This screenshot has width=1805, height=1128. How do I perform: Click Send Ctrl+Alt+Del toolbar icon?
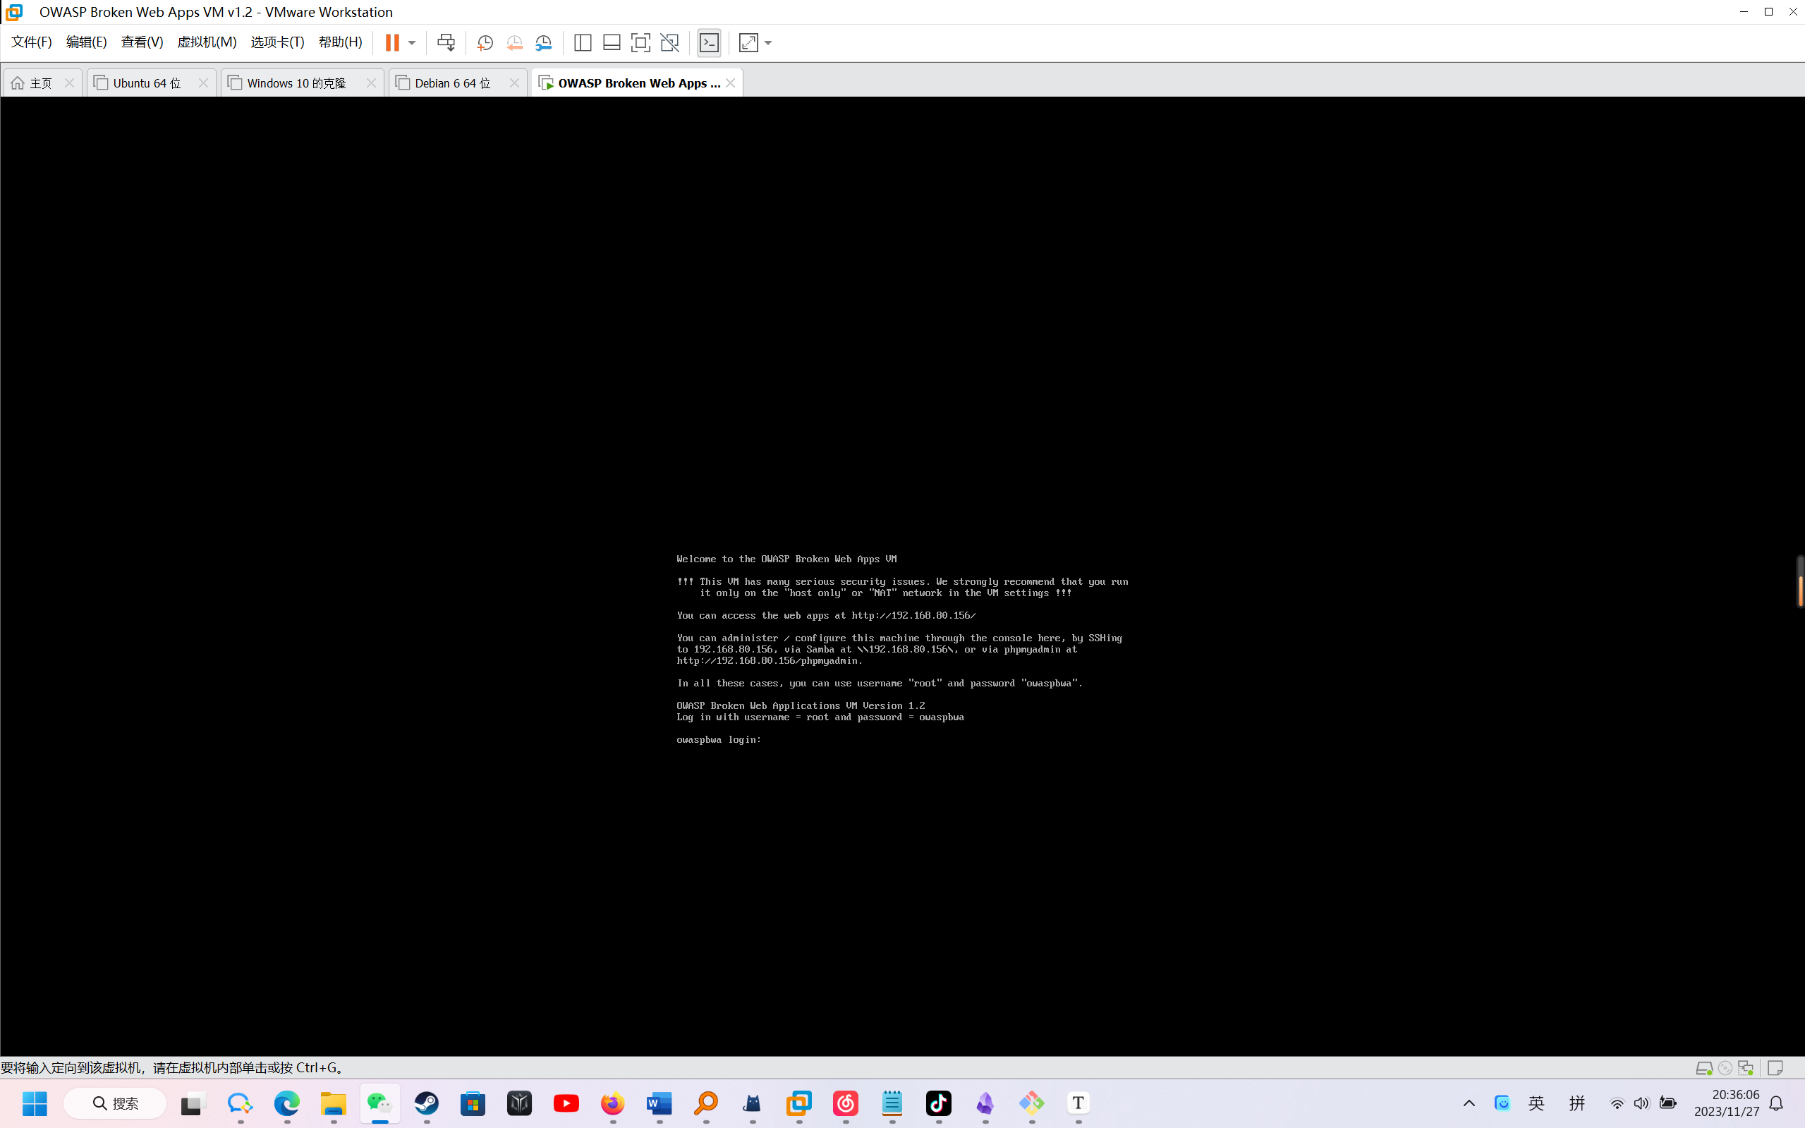click(446, 42)
